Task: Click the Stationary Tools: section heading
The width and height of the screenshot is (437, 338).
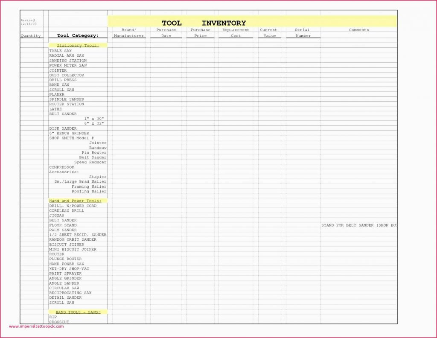Action: click(78, 45)
